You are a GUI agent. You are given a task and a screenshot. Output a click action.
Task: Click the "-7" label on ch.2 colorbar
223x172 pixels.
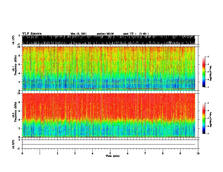208,133
